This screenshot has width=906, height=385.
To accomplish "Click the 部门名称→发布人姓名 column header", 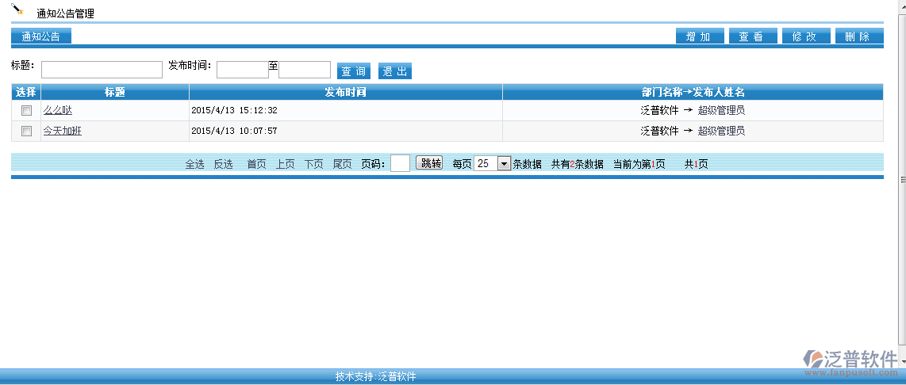I will coord(693,92).
